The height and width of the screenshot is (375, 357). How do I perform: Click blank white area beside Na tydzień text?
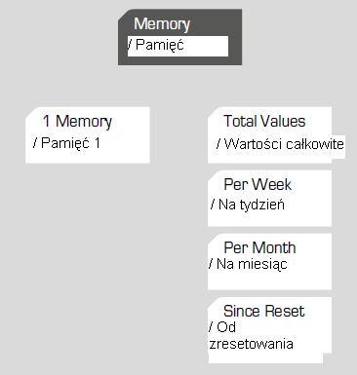pos(308,206)
